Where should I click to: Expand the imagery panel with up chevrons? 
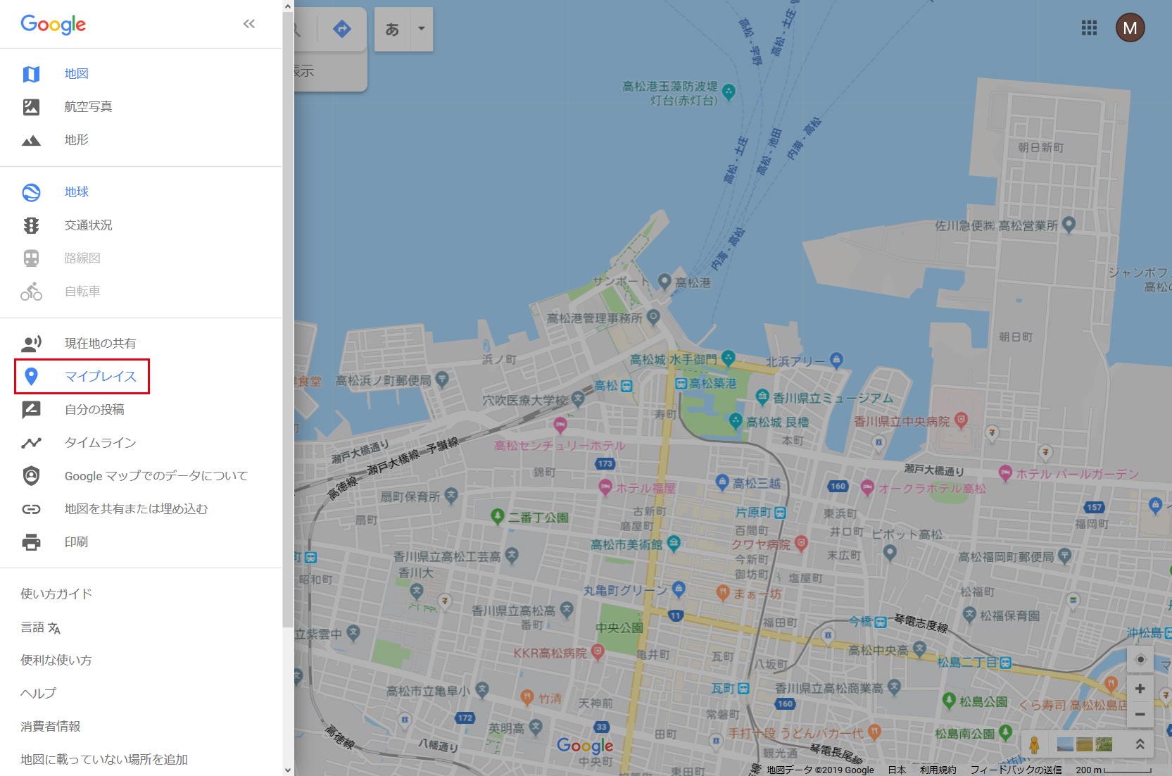[x=1140, y=744]
